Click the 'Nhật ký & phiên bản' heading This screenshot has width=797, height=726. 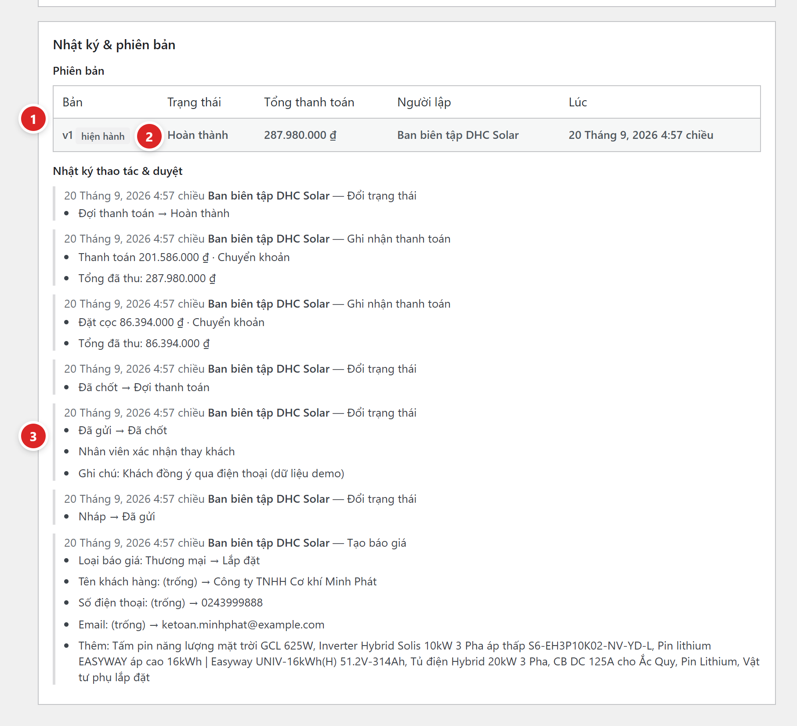coord(114,45)
